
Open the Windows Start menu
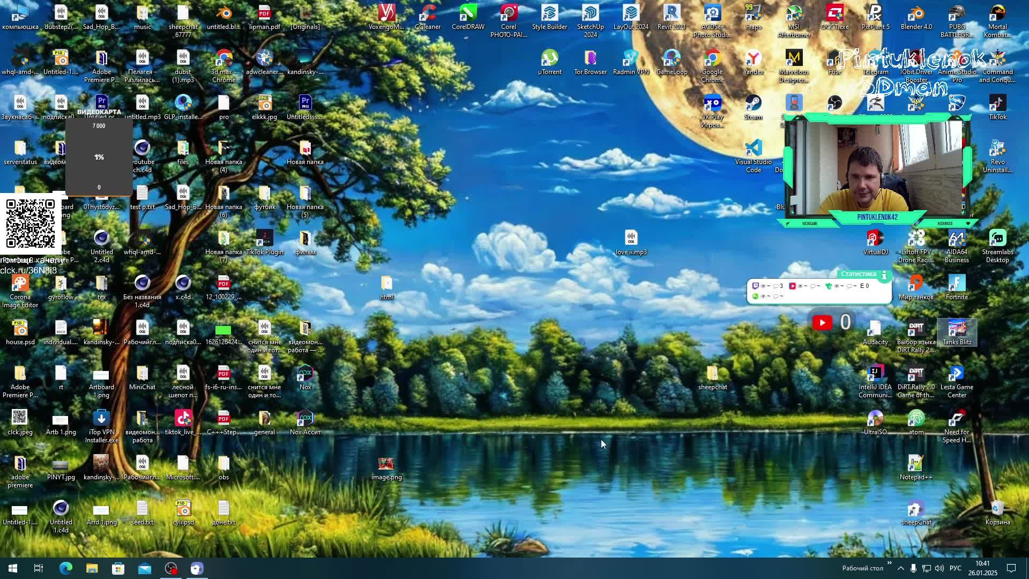13,568
